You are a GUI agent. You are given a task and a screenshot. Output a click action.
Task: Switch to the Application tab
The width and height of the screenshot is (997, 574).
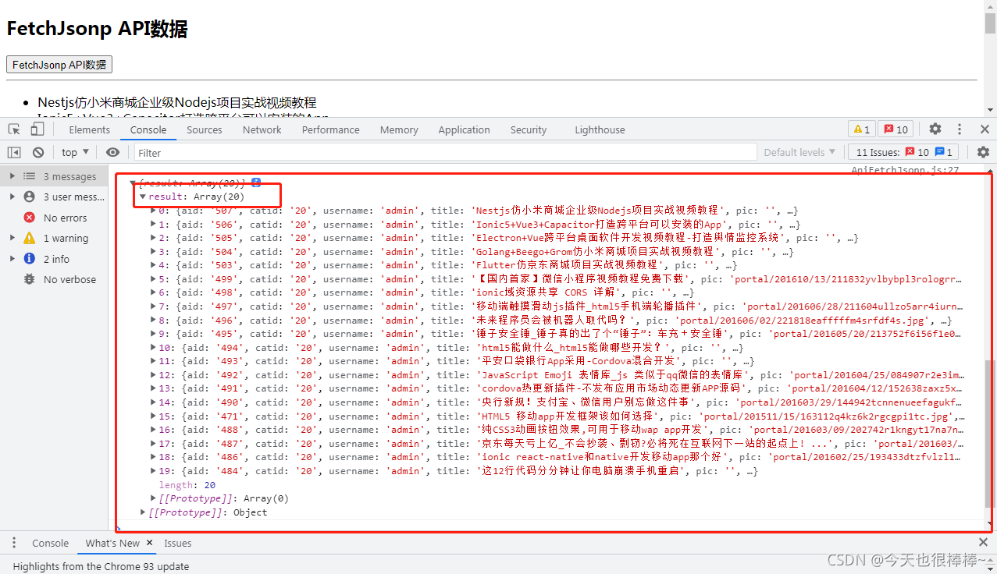click(464, 129)
